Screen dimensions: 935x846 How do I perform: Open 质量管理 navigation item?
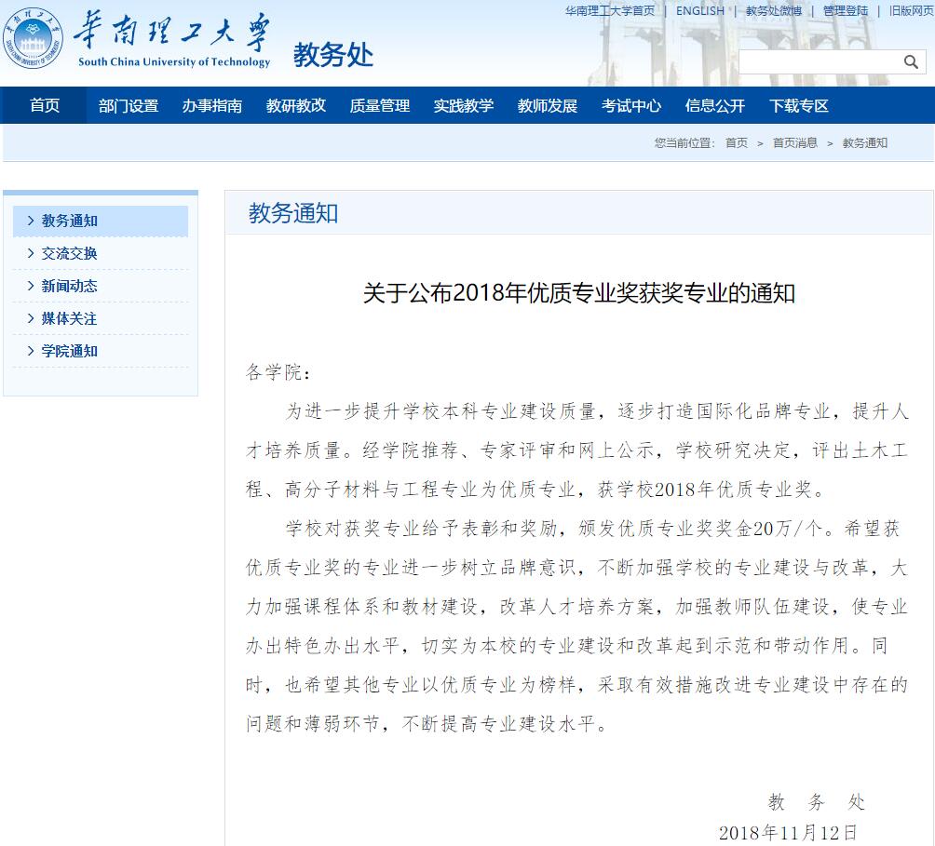pos(380,105)
